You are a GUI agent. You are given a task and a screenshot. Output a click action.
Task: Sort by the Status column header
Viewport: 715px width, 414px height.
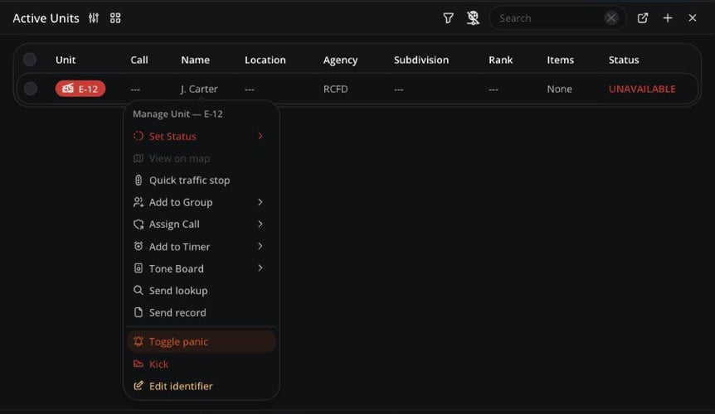[624, 60]
